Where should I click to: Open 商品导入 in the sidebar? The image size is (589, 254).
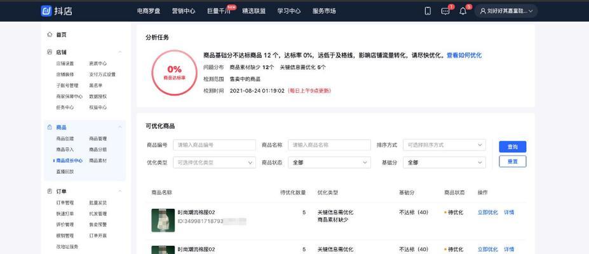[x=65, y=149]
